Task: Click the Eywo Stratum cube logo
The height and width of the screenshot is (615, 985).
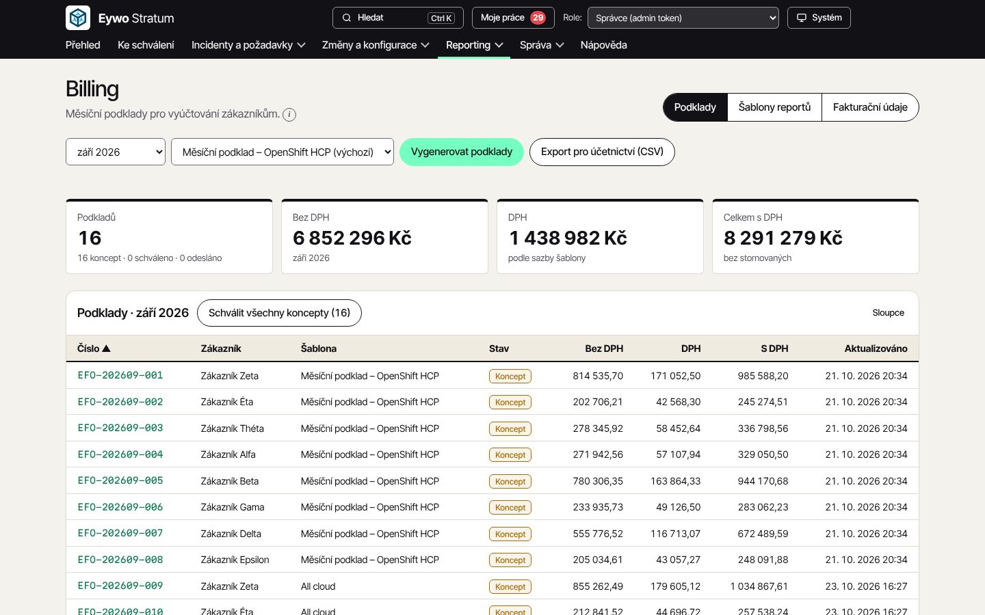Action: (x=78, y=18)
